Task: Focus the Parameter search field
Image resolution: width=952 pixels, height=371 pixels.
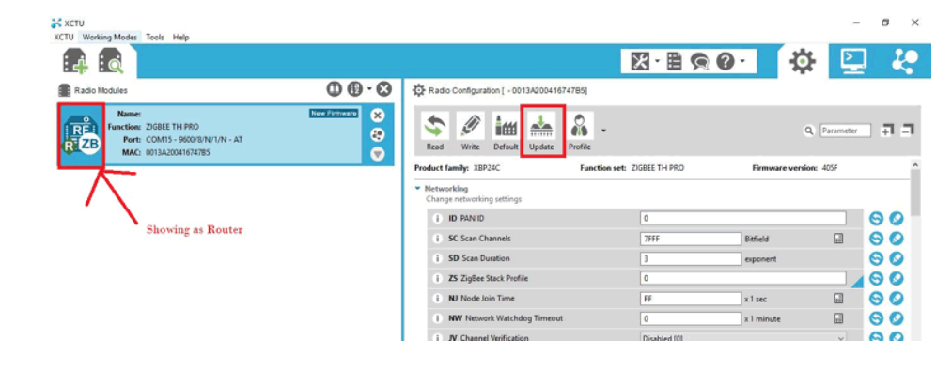Action: point(845,131)
